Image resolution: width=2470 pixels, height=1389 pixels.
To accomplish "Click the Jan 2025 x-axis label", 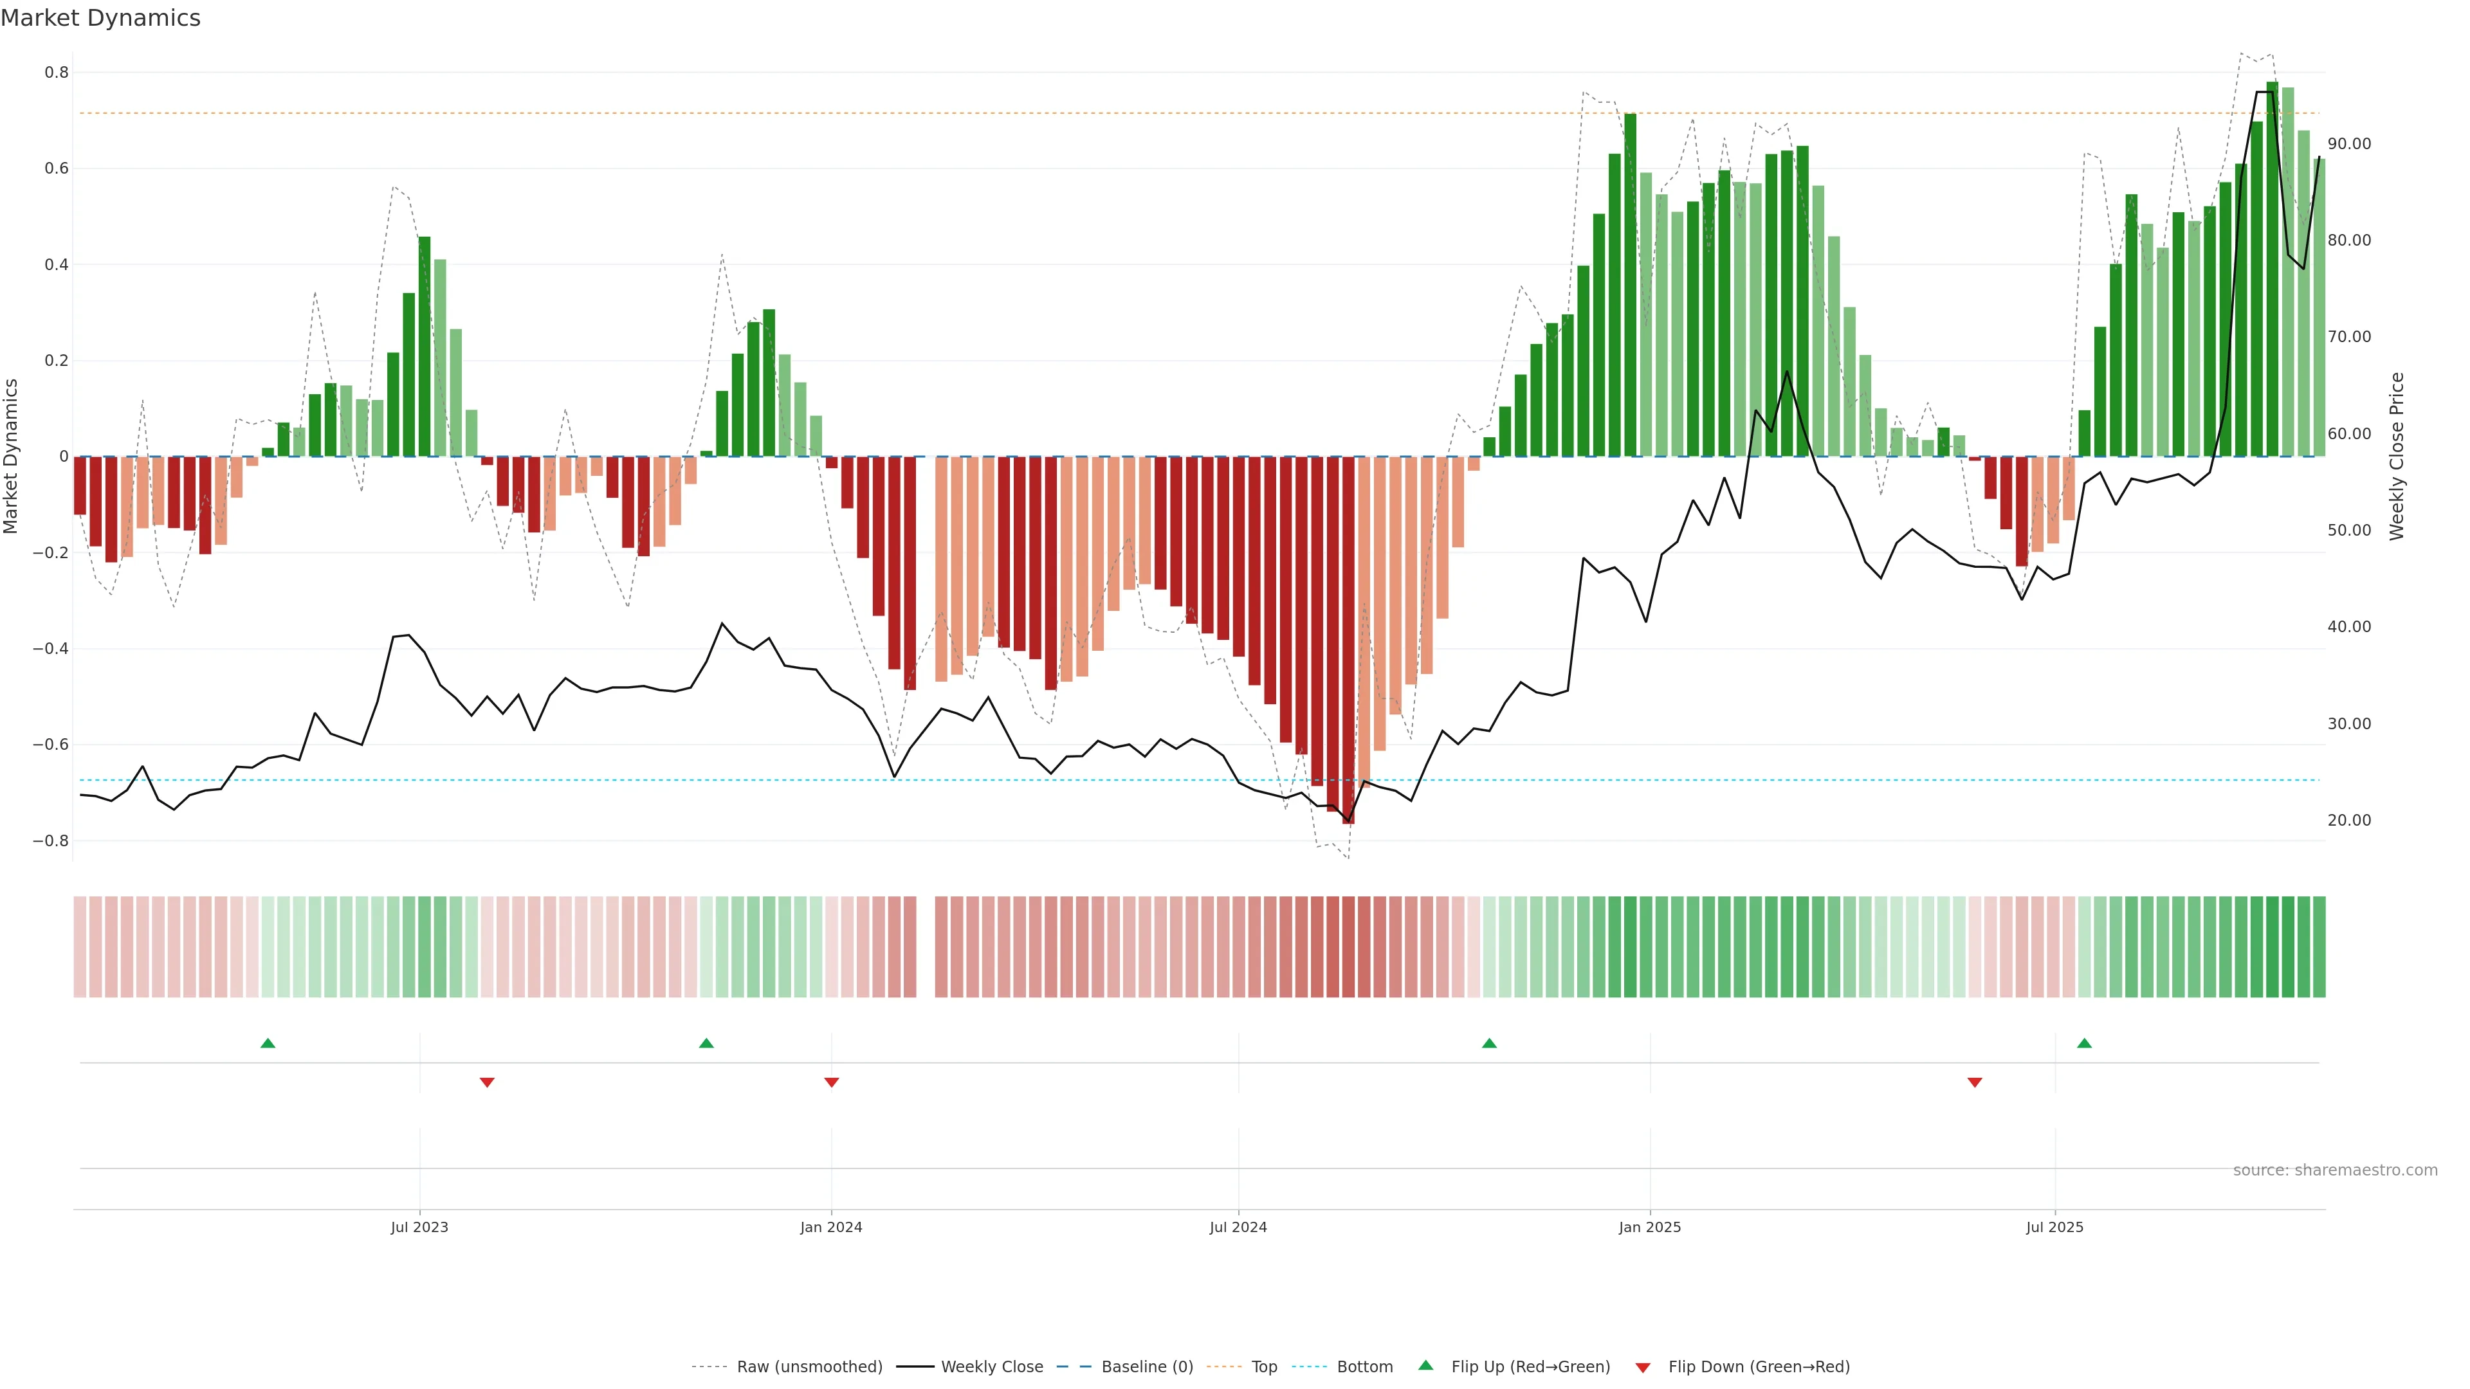I will click(x=1649, y=1227).
